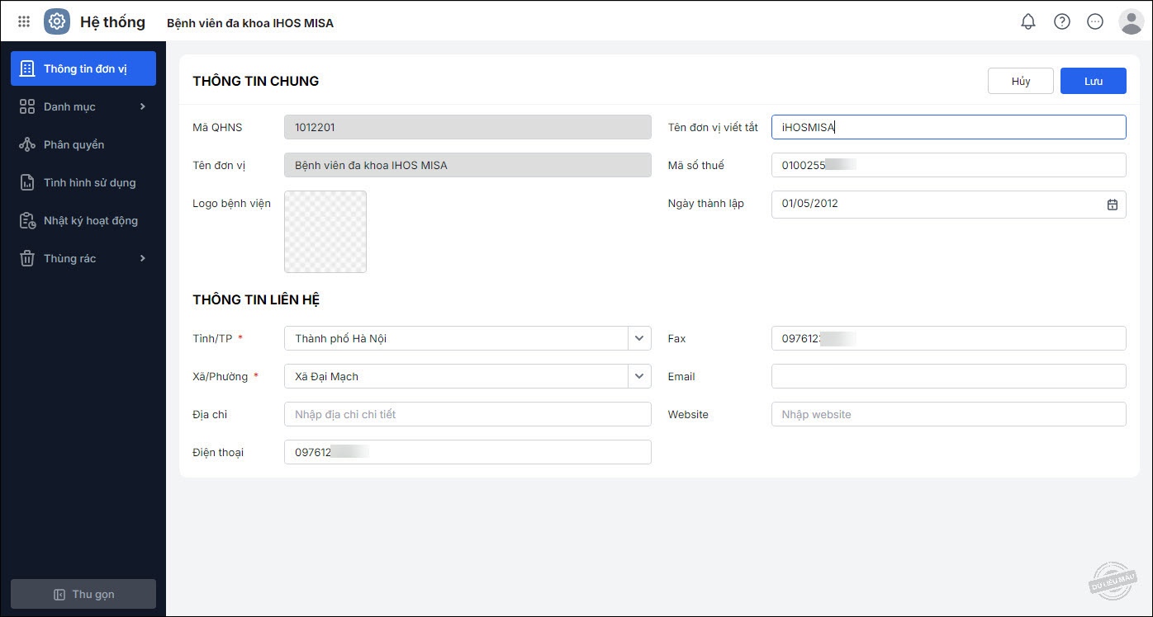Click the Lưu save button
This screenshot has width=1153, height=617.
pyautogui.click(x=1094, y=81)
